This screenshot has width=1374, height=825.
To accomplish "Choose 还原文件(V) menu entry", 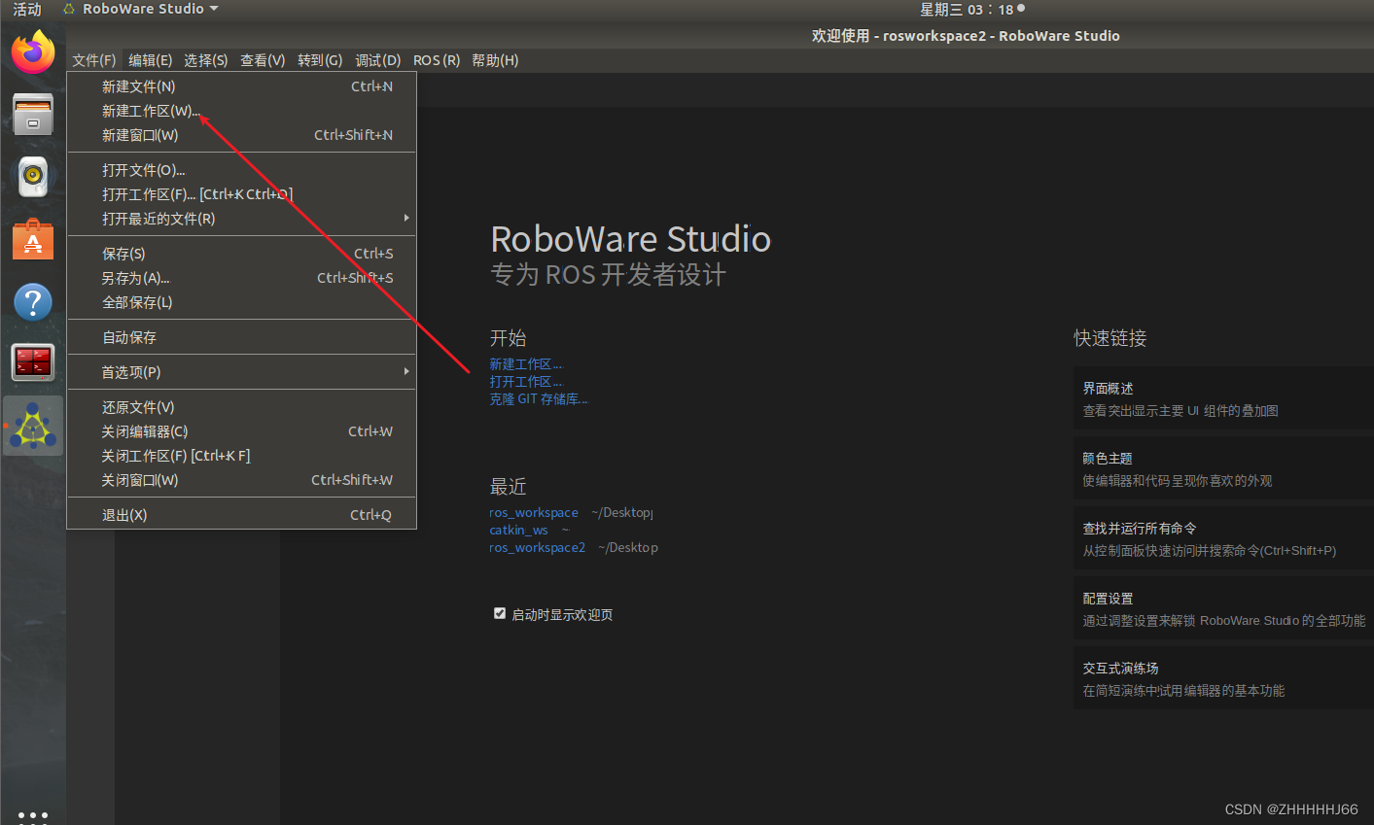I will click(x=241, y=407).
